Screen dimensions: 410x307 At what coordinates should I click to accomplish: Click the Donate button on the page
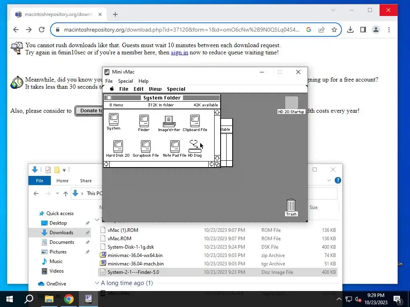coord(89,111)
